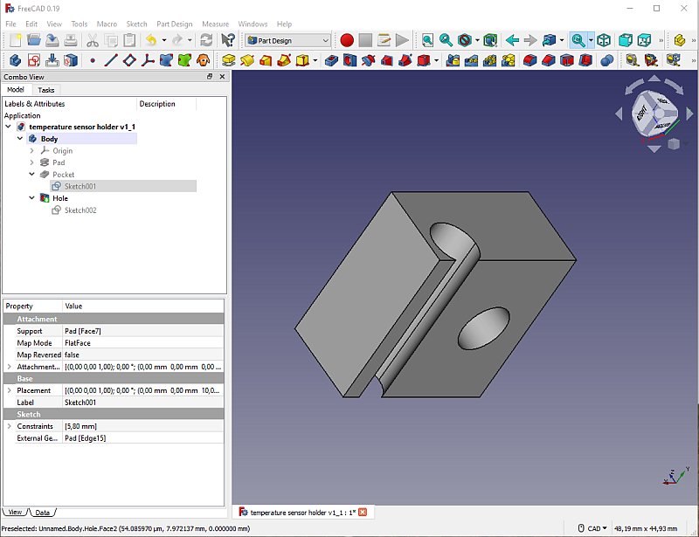The width and height of the screenshot is (699, 537).
Task: Create a datum plane icon
Action: click(129, 60)
